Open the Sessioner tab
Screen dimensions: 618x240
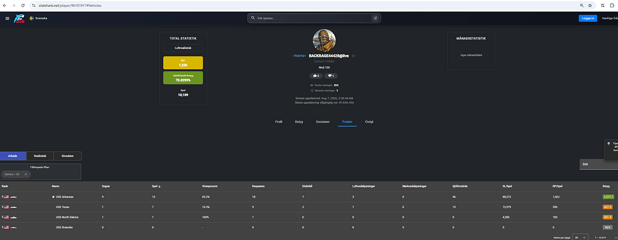pyautogui.click(x=323, y=122)
